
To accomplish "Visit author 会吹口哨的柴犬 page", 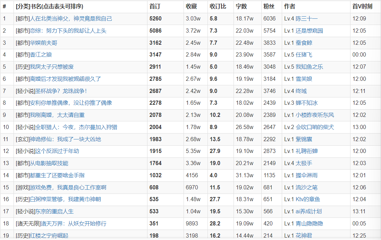I will [x=314, y=127].
